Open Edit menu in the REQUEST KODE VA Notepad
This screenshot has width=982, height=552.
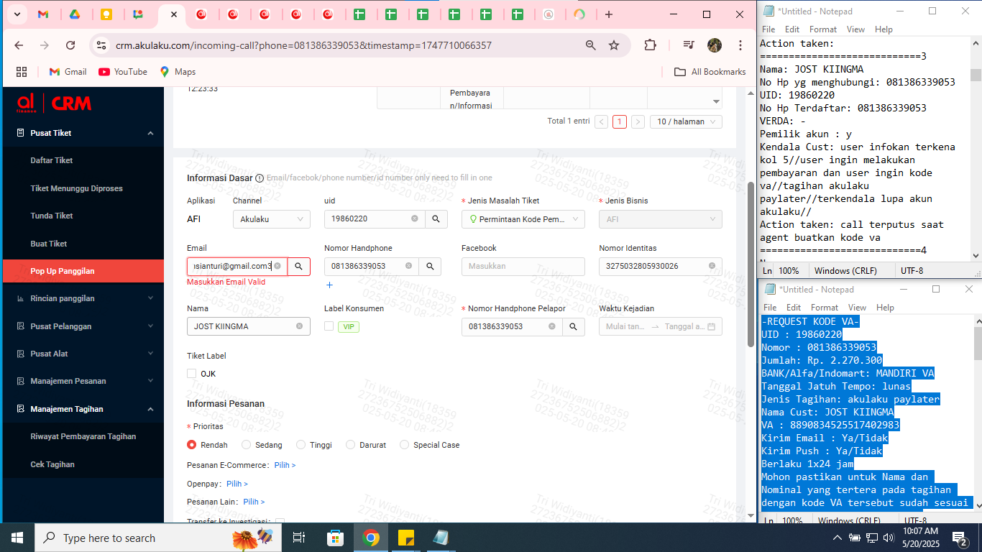(794, 308)
